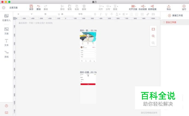Run the prototype with 运行
The width and height of the screenshot is (189, 116).
click(x=184, y=6)
